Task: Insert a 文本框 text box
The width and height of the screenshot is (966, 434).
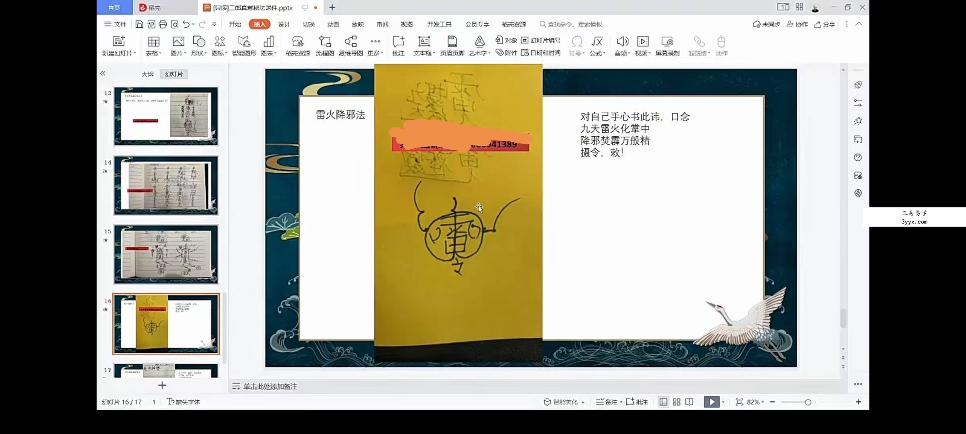Action: click(424, 46)
